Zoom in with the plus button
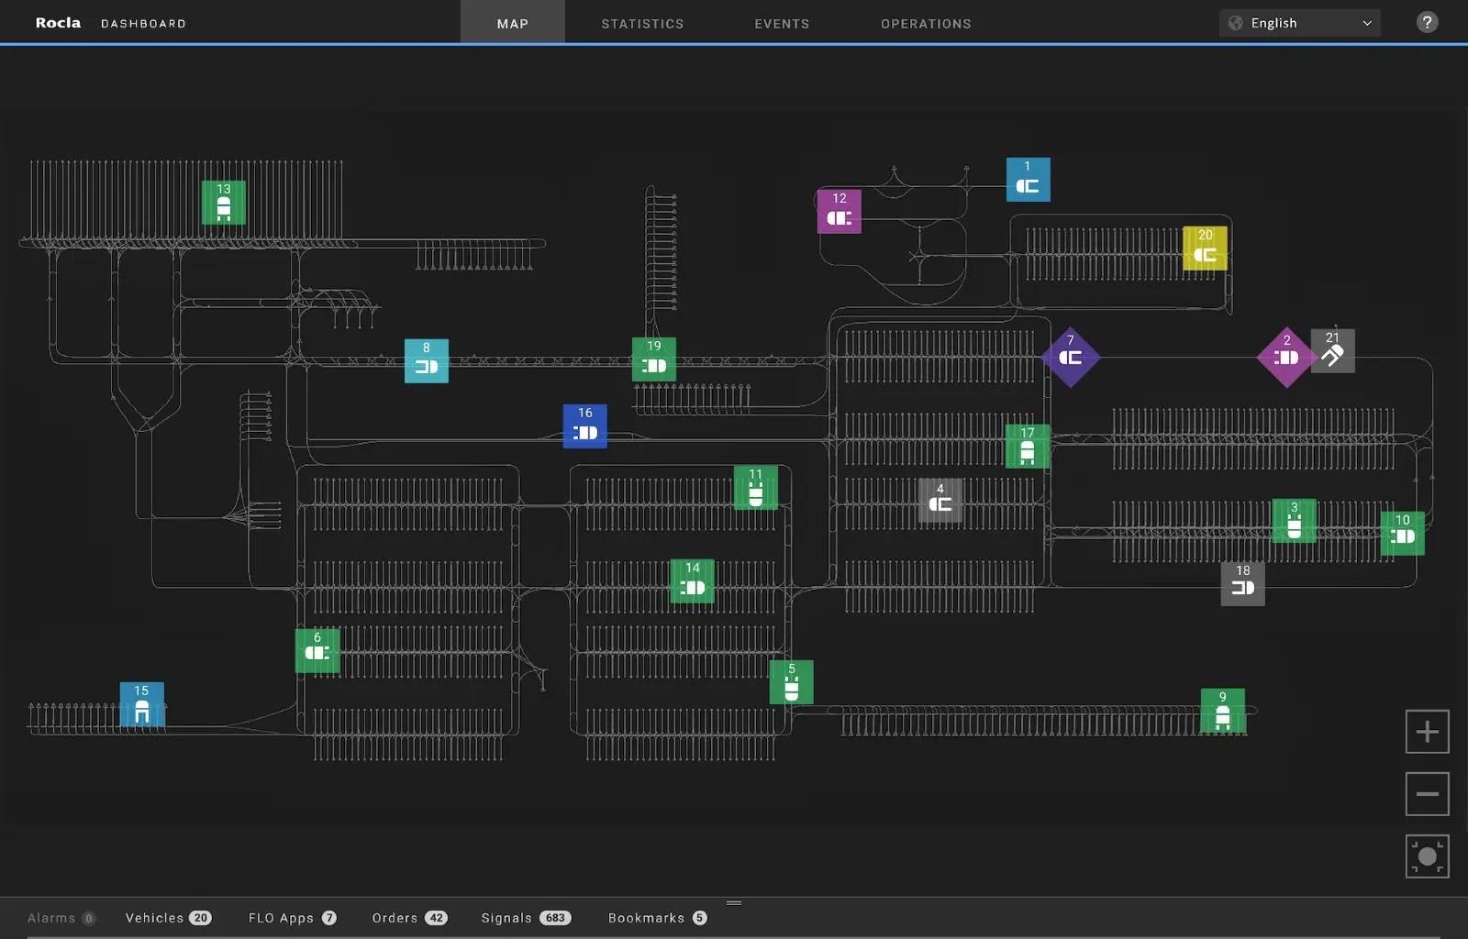 tap(1428, 732)
